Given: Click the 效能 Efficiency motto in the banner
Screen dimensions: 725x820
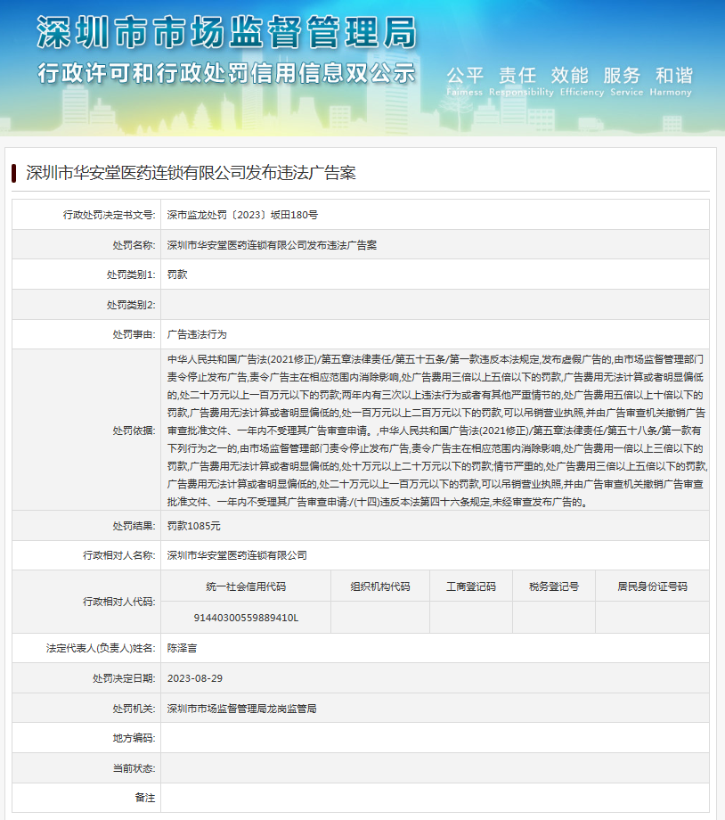Looking at the screenshot, I should click(582, 82).
